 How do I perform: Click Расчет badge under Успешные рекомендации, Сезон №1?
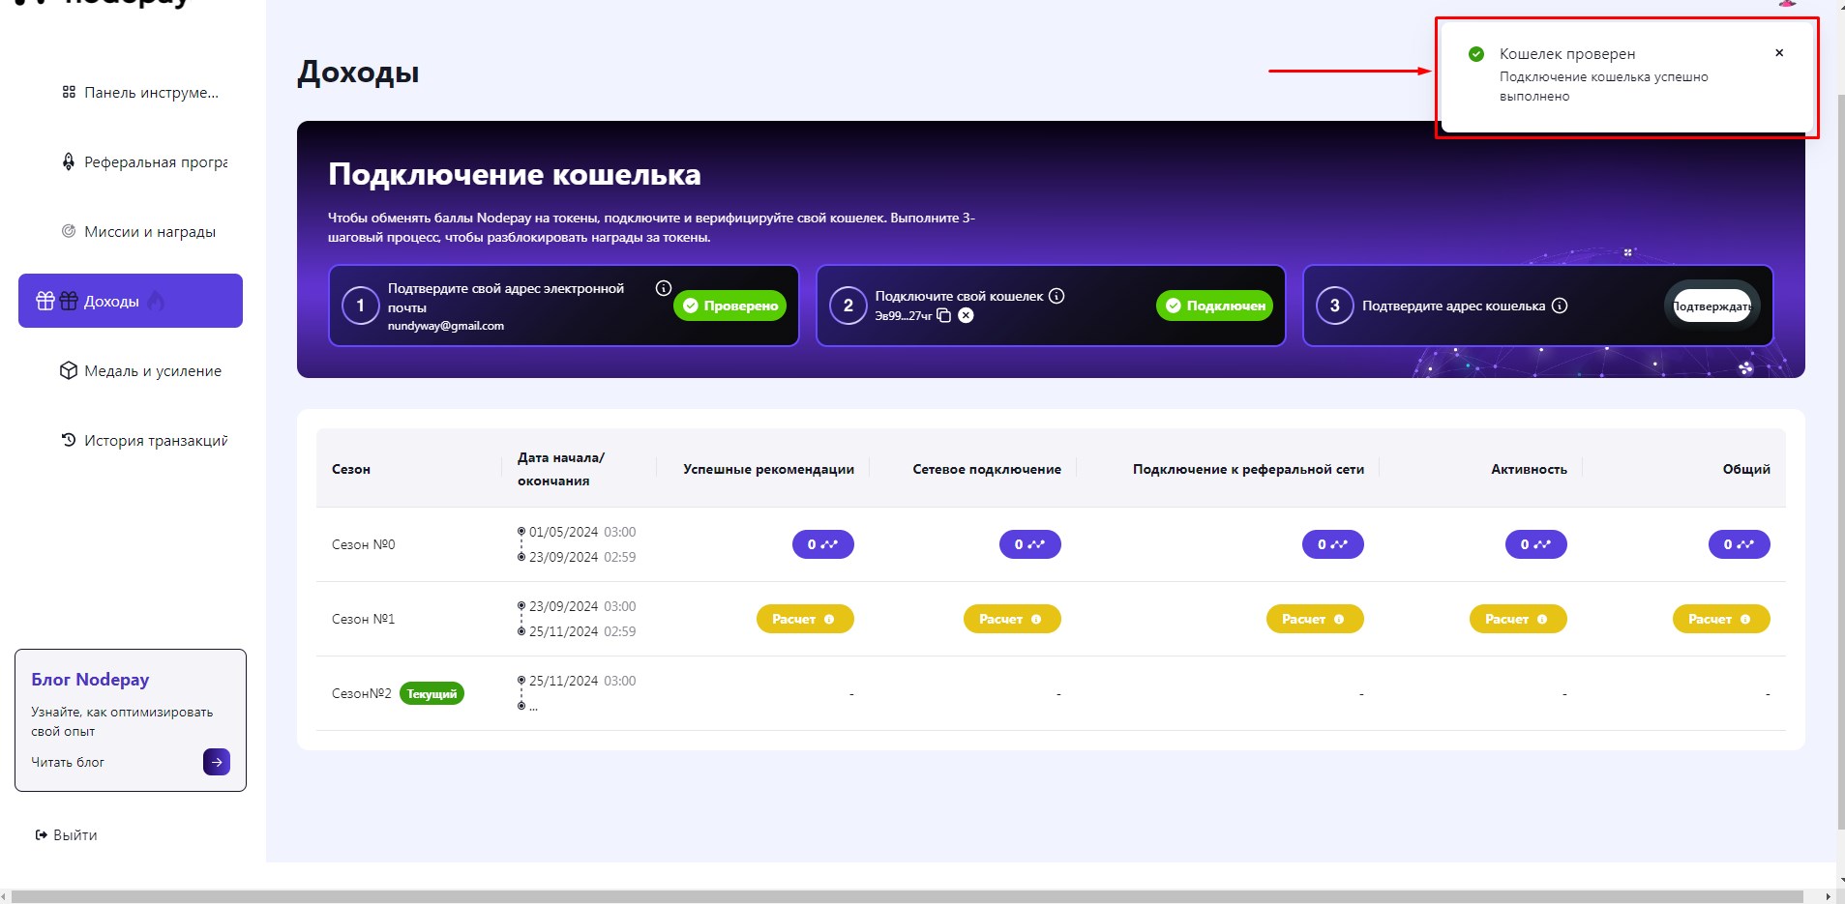[805, 619]
